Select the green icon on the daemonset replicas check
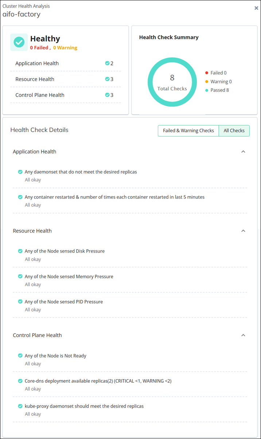261x439 pixels. [20, 171]
